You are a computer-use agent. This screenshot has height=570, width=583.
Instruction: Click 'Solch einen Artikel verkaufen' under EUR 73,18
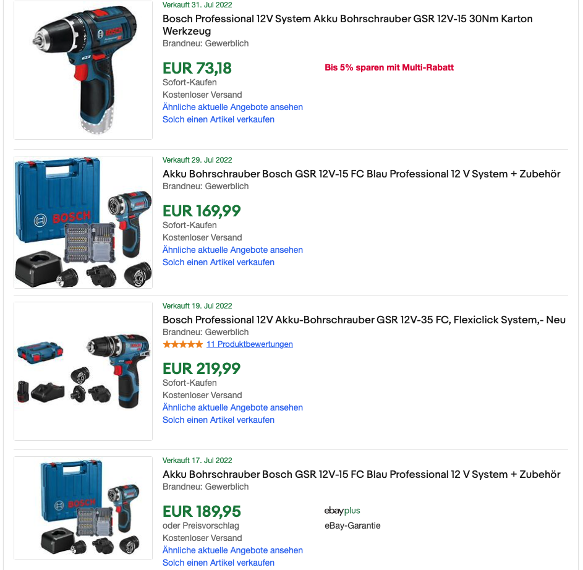[218, 119]
